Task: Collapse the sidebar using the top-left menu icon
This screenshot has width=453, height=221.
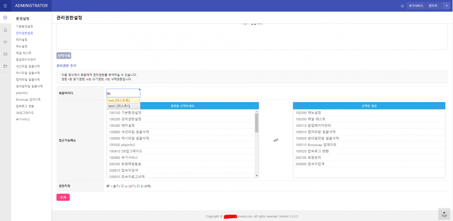Action: pos(5,6)
